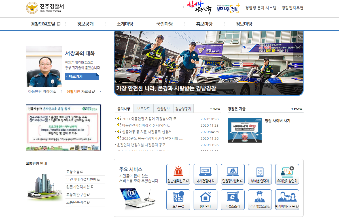Open the 교통제한구간 link
The width and height of the screenshot is (339, 218).
[x=78, y=195]
